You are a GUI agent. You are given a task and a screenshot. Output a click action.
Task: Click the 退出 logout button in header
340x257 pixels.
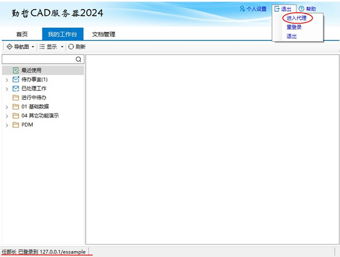pos(283,9)
